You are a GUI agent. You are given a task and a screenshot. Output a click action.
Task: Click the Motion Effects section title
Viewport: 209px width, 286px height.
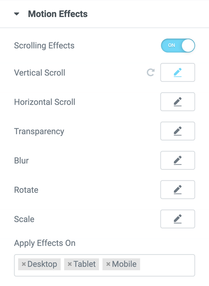57,14
